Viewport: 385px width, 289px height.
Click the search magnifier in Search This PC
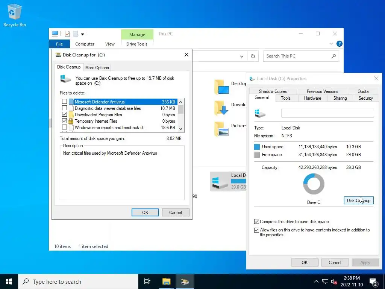333,56
